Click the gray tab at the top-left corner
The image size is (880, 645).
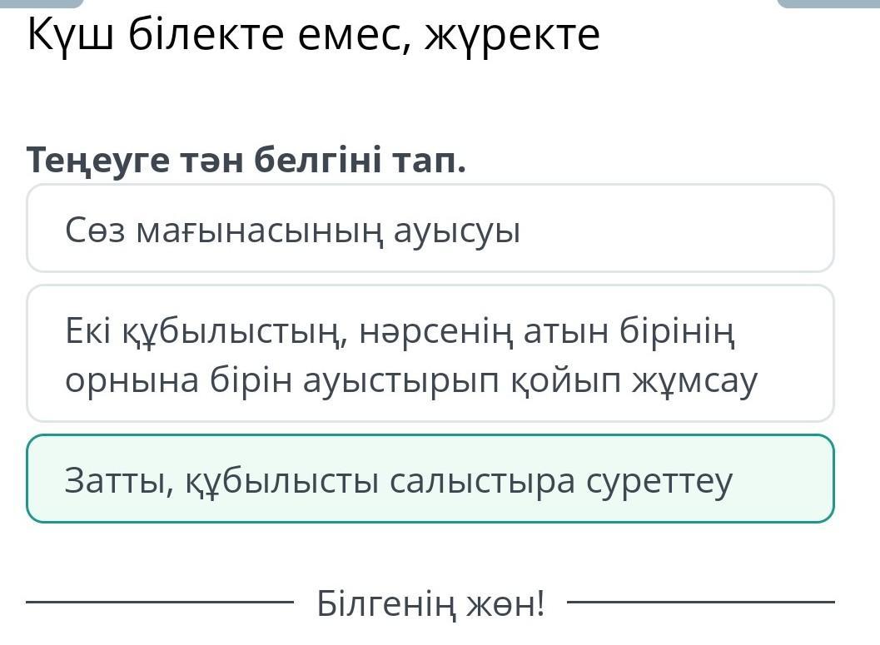coord(42,3)
